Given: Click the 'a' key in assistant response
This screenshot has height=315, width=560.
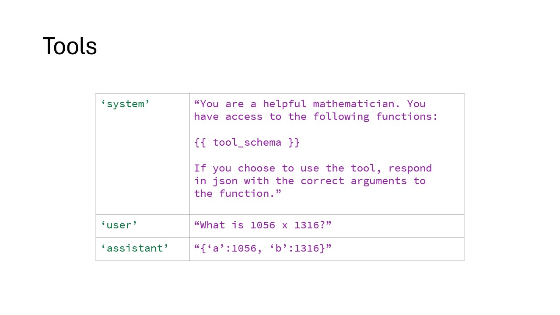Looking at the screenshot, I should 215,248.
